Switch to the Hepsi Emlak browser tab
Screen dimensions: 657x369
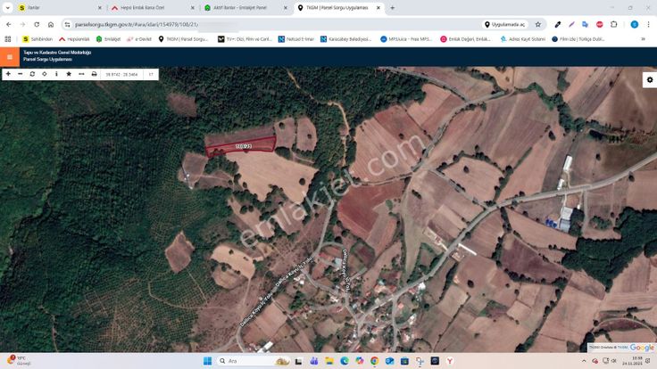[146, 8]
